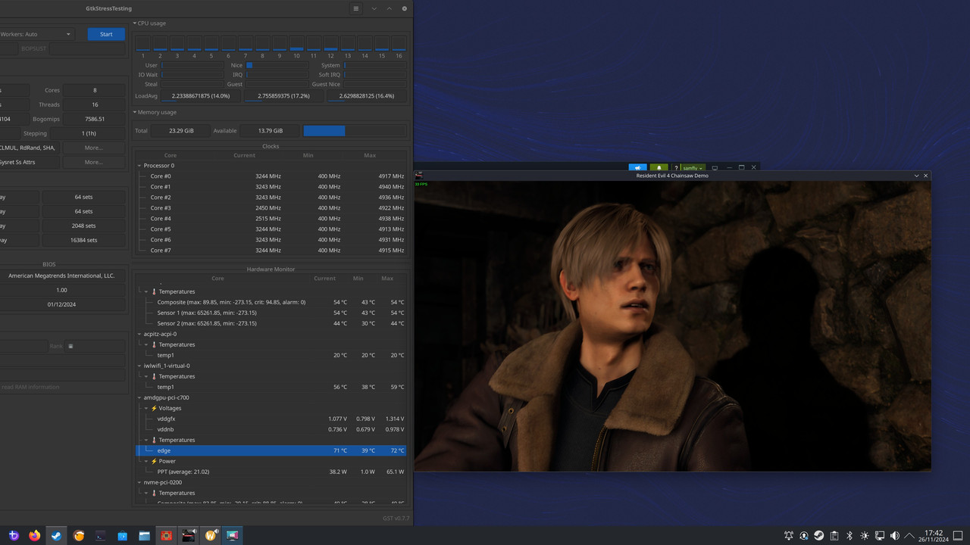Open the samfly account dropdown
The height and width of the screenshot is (545, 970).
(693, 168)
